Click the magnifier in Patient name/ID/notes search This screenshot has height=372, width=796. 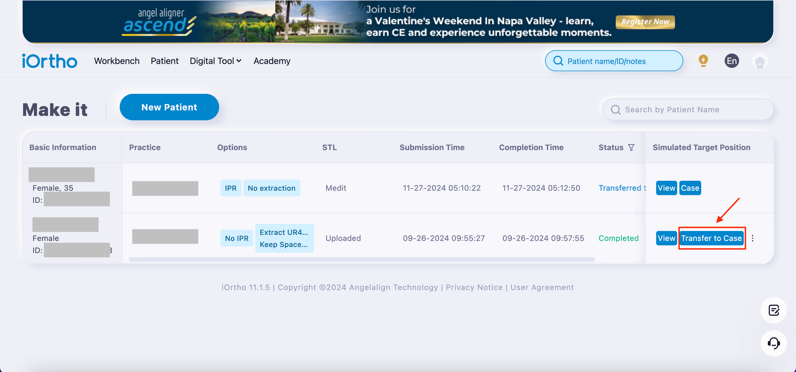click(558, 61)
